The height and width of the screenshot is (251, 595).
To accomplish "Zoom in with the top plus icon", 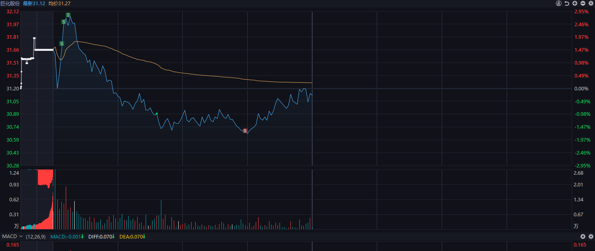I will pyautogui.click(x=575, y=3).
